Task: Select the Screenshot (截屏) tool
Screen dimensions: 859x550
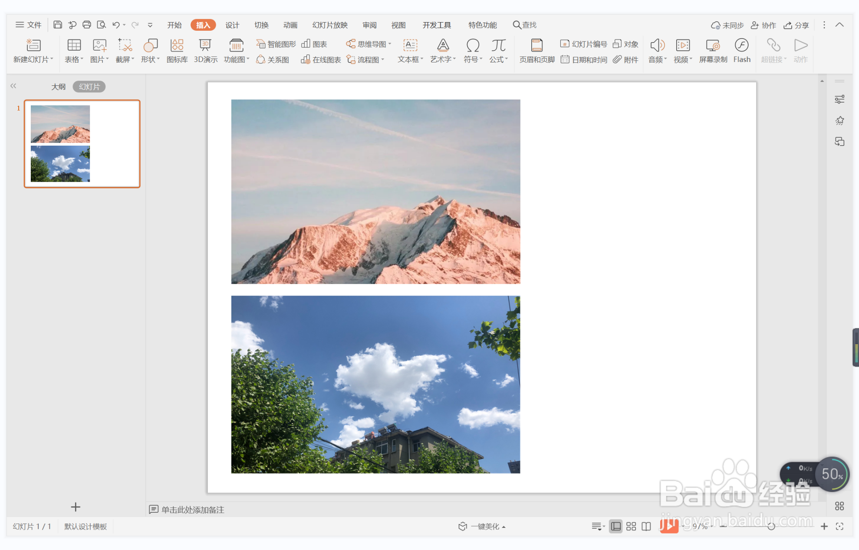Action: click(125, 46)
